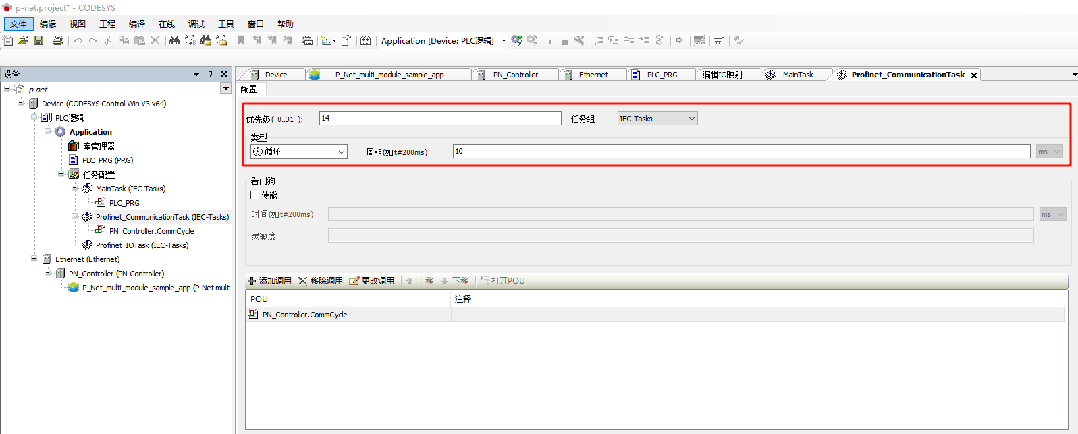Click the Find binoculars icon
The width and height of the screenshot is (1078, 434).
coord(174,40)
